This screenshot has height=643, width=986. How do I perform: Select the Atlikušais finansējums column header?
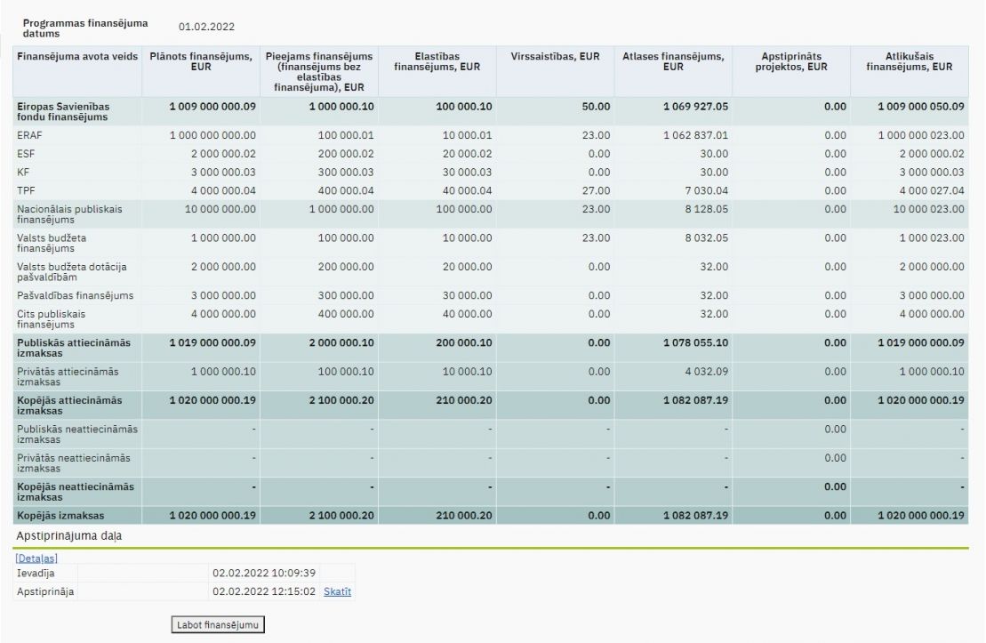(x=909, y=62)
